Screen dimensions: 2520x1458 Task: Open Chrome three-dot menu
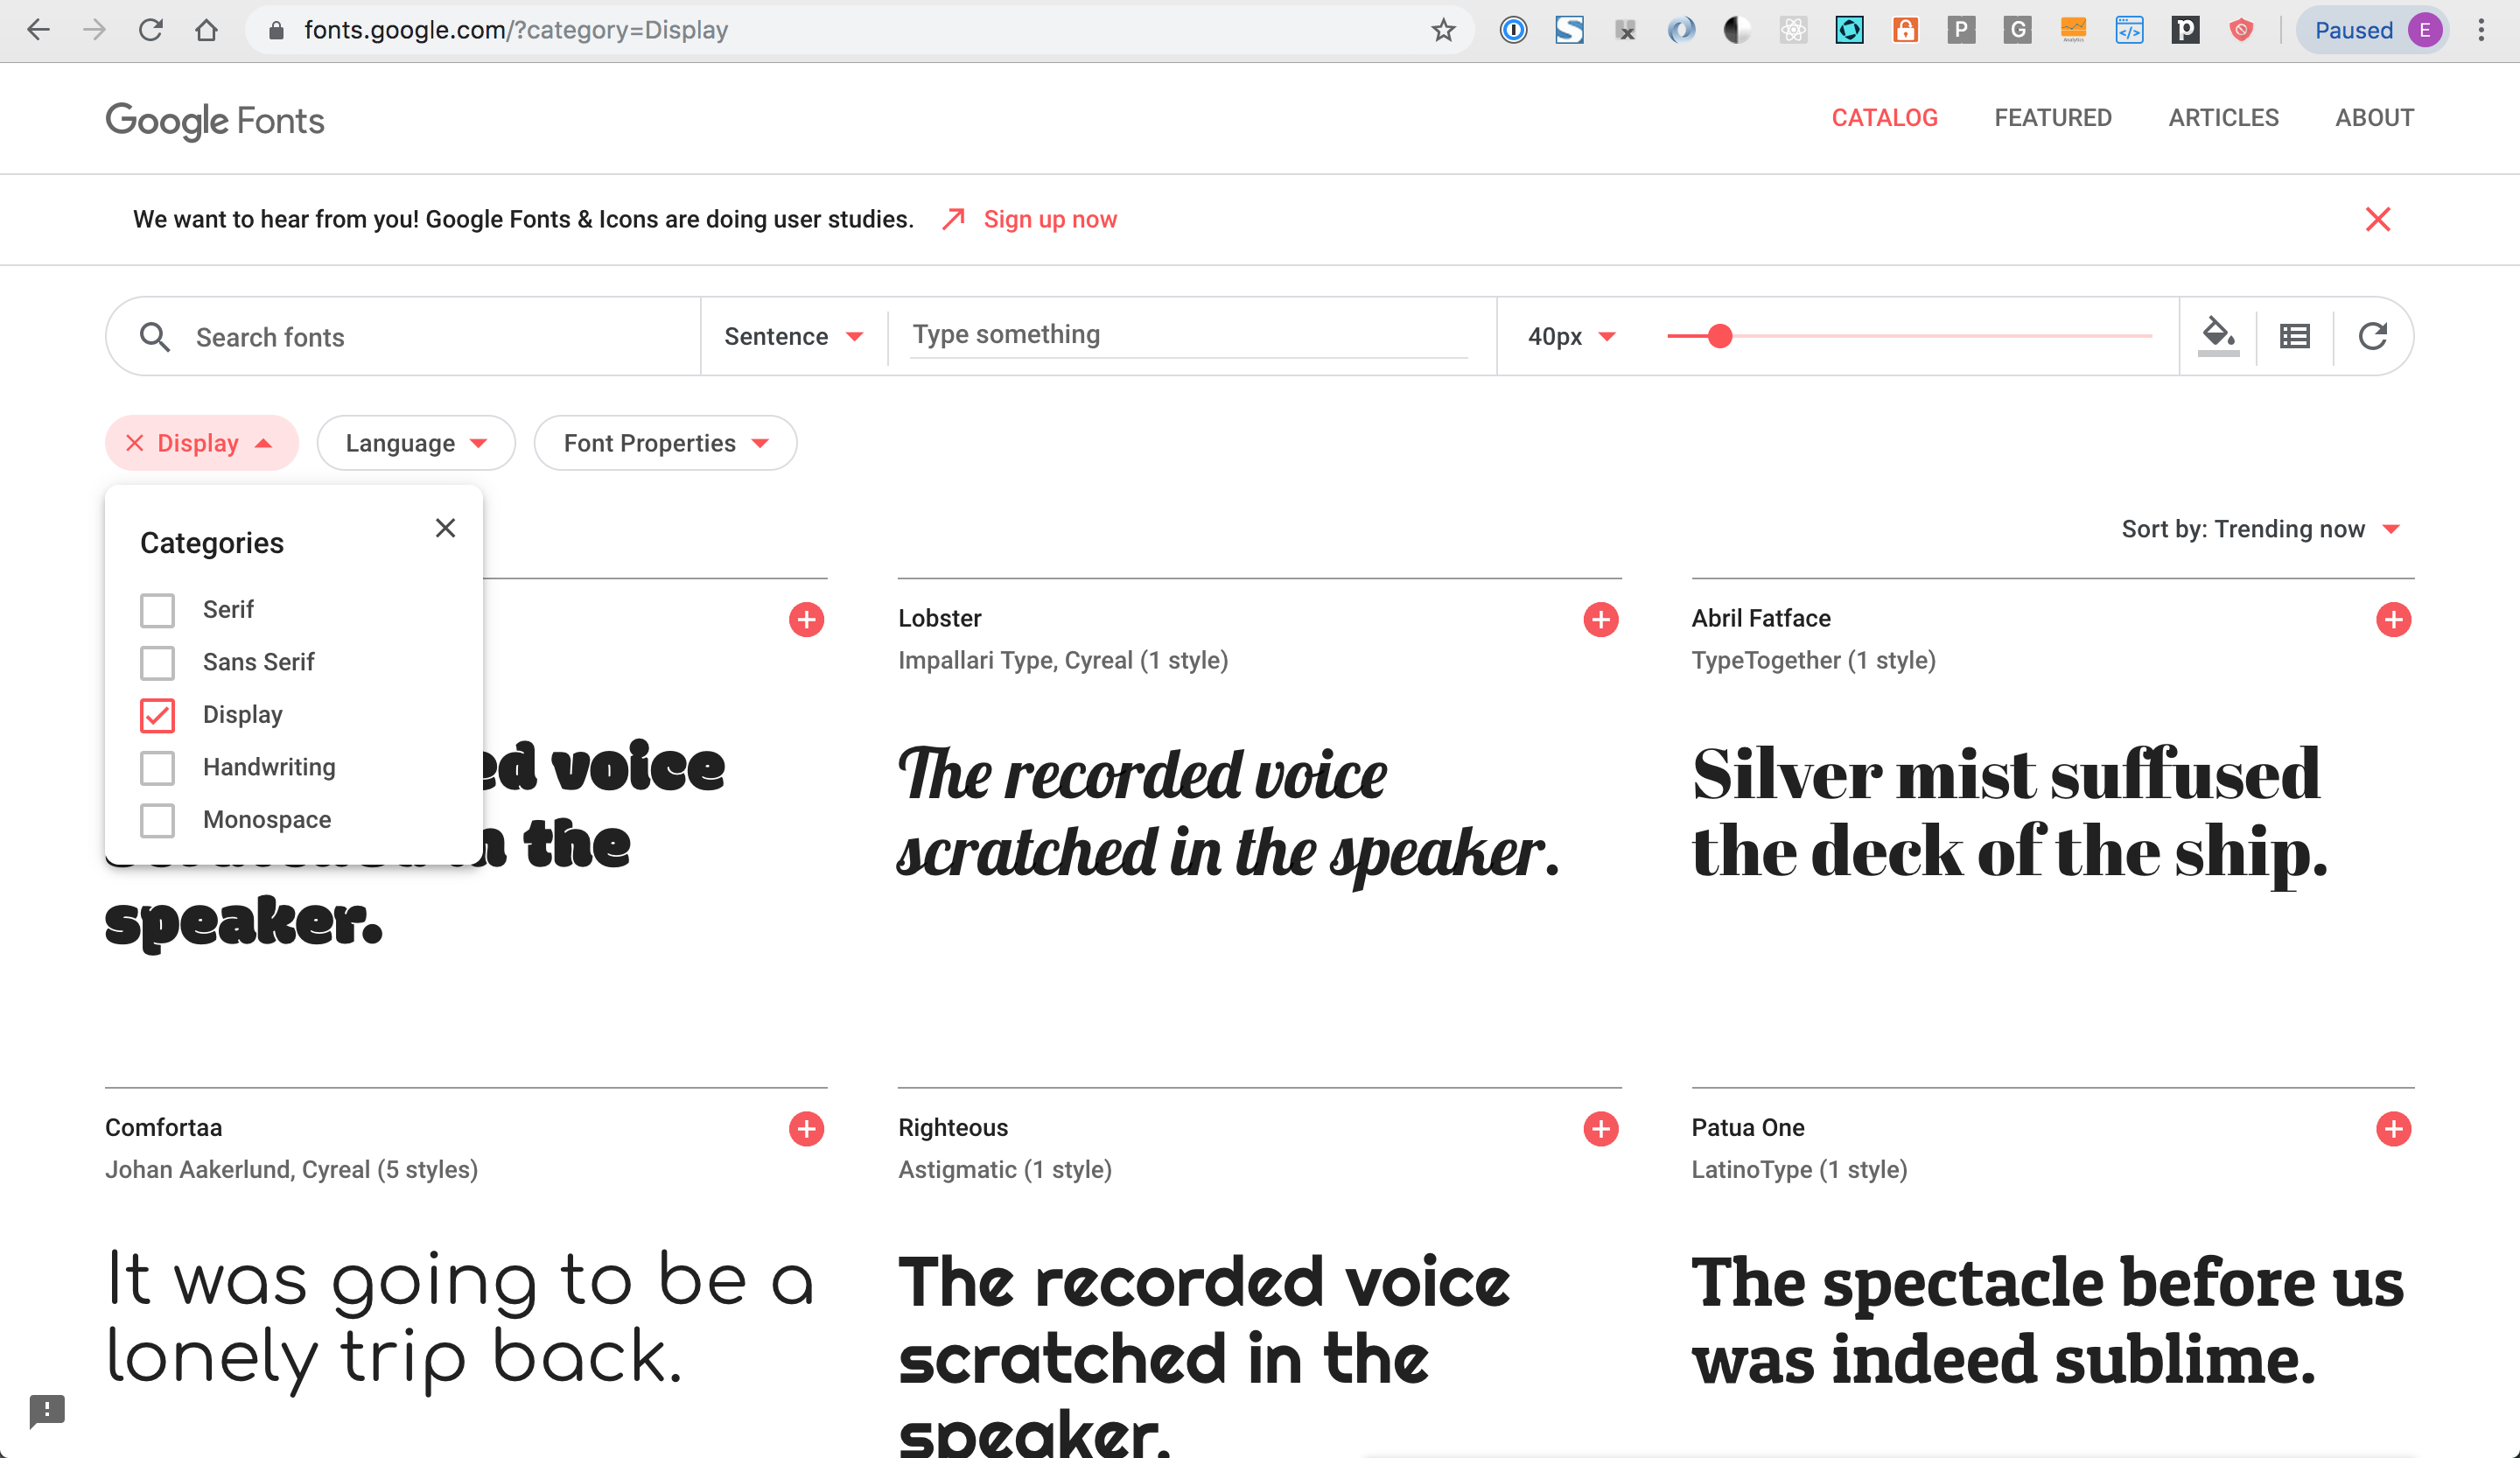pos(2481,30)
